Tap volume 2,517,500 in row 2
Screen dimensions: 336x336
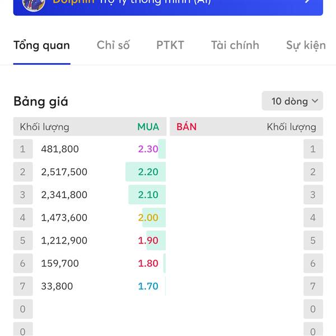pos(64,172)
